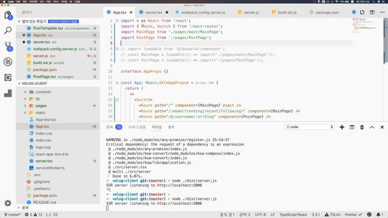Viewport: 388px width, 218px height.
Task: Close the App.tsx editor tab
Action: click(131, 12)
